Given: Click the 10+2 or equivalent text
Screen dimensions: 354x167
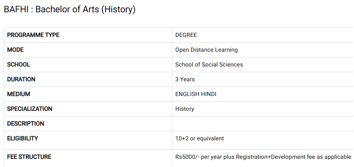Looking at the screenshot, I should 199,138.
